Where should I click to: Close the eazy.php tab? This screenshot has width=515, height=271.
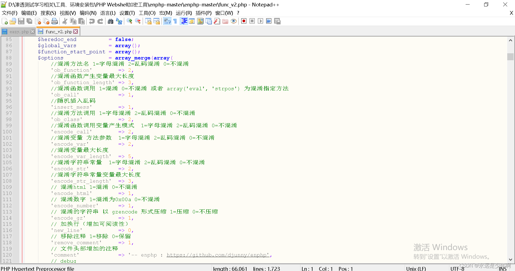click(x=33, y=32)
